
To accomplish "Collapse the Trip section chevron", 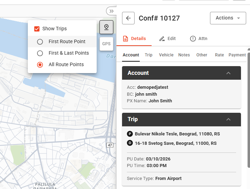I will (228, 119).
